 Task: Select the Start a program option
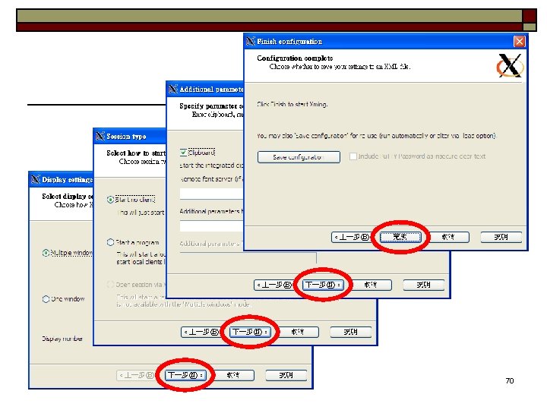pos(111,242)
